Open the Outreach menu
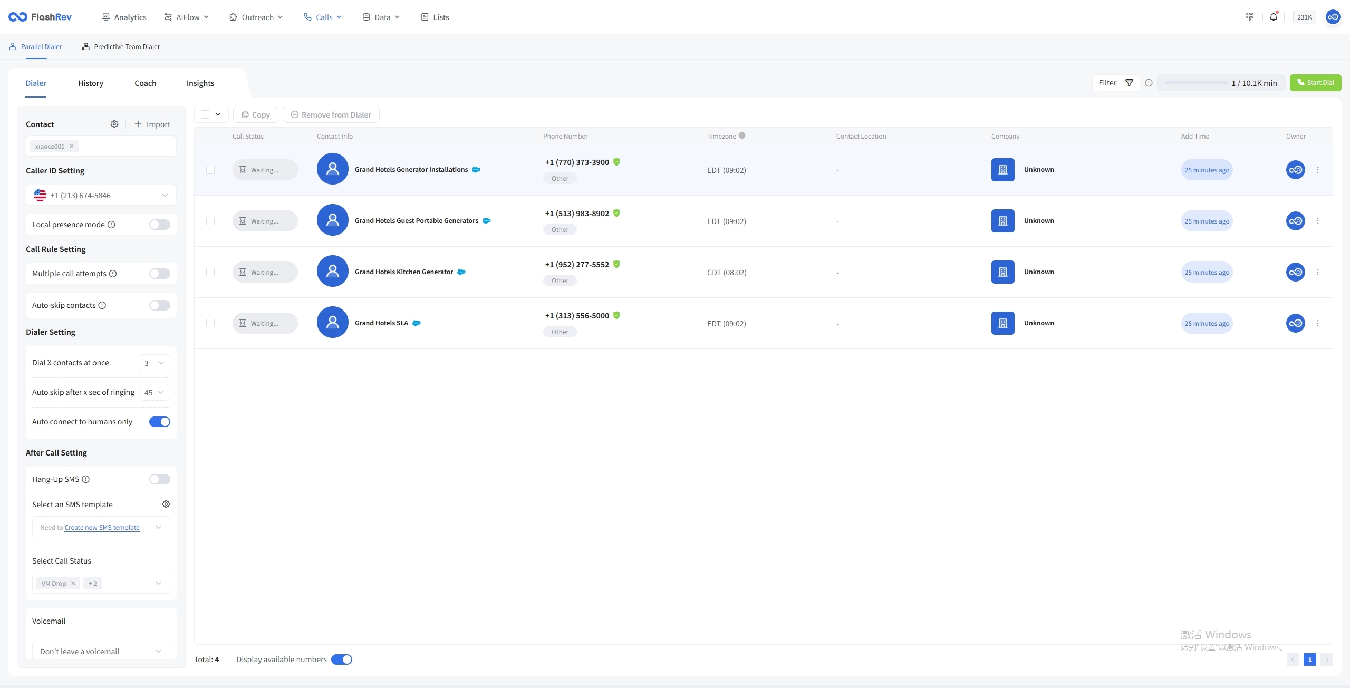This screenshot has width=1350, height=688. pyautogui.click(x=257, y=17)
